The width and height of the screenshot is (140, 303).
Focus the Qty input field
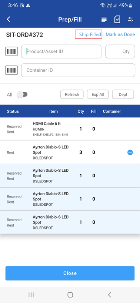120,51
